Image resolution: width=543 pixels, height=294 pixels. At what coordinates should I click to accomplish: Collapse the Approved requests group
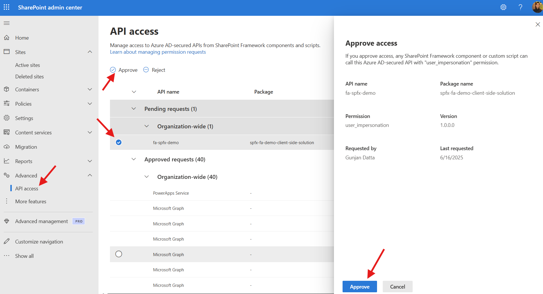coord(134,159)
